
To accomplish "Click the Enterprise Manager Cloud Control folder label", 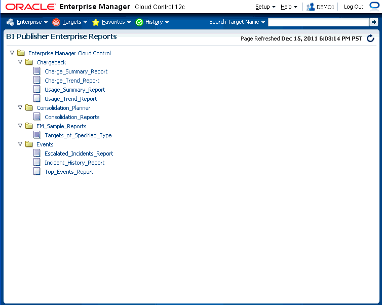I will [x=70, y=53].
